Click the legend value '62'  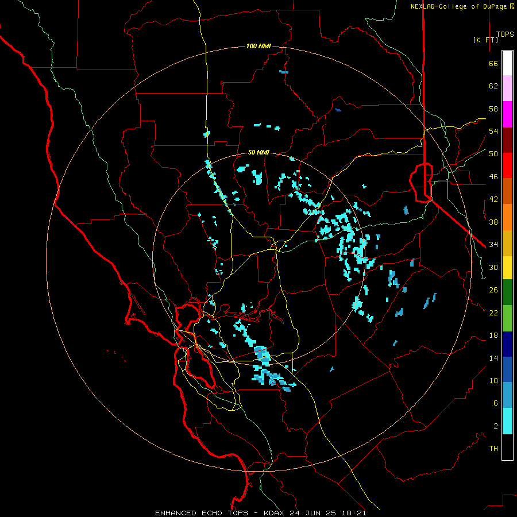493,86
